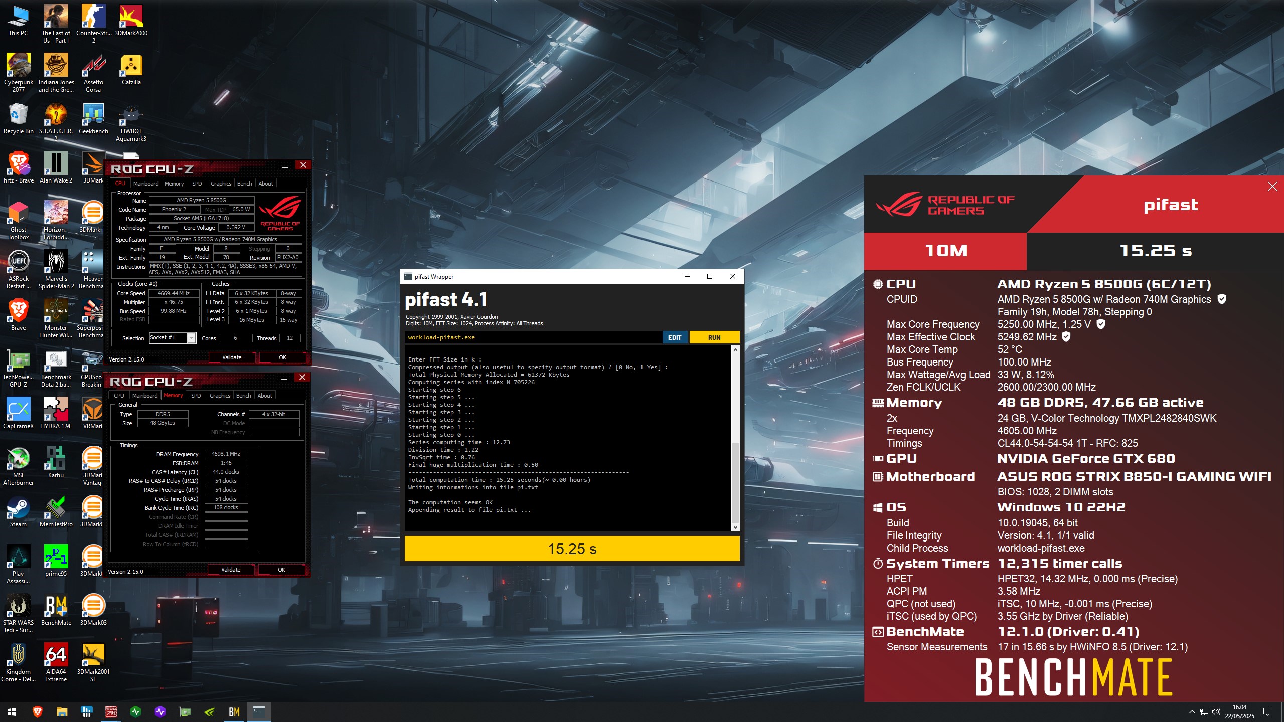Click BenchMate BM icon in taskbar
Image resolution: width=1284 pixels, height=722 pixels.
coord(234,712)
